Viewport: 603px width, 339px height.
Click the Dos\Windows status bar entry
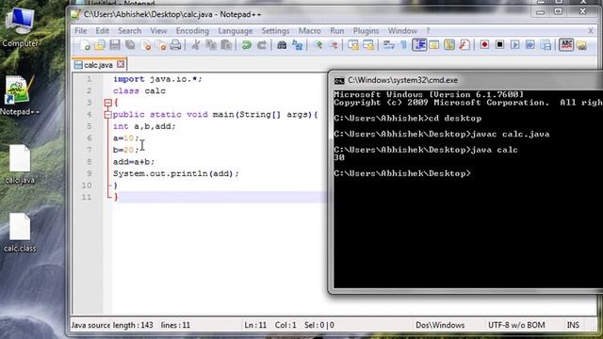(440, 325)
